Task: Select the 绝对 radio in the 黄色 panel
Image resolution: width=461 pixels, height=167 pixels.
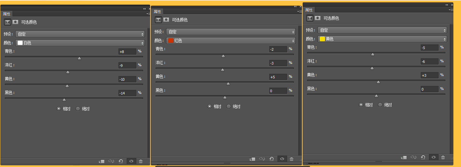Action: pyautogui.click(x=380, y=105)
